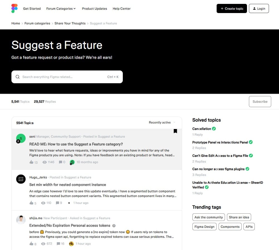Click the Figma logo icon
Viewport: 279px width, 250px height.
tap(14, 9)
